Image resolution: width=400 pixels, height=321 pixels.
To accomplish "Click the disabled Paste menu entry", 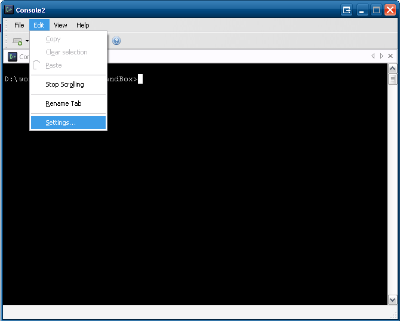I will coord(68,65).
